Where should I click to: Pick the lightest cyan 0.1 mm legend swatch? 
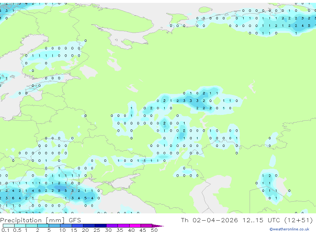(x=9, y=226)
